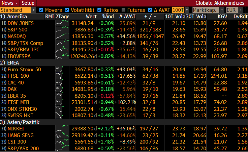
Task: Click the NASDAQ movers 1856 / 1047
Action: [150, 36]
